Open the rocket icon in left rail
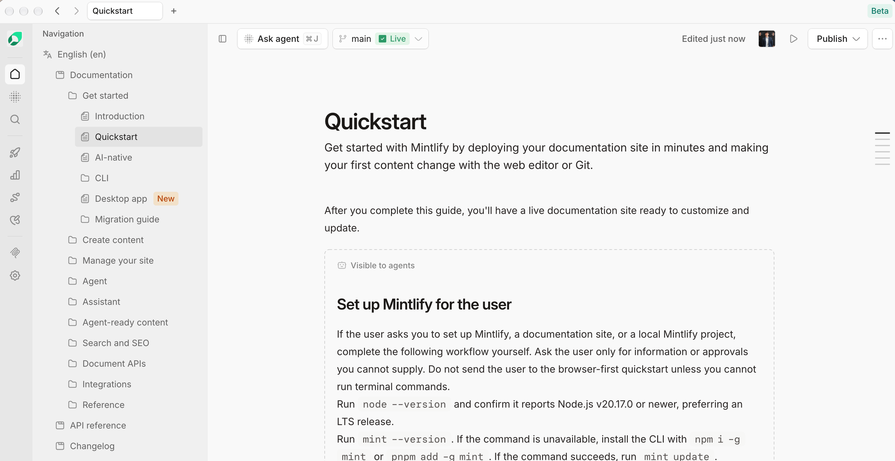The height and width of the screenshot is (461, 895). point(15,152)
